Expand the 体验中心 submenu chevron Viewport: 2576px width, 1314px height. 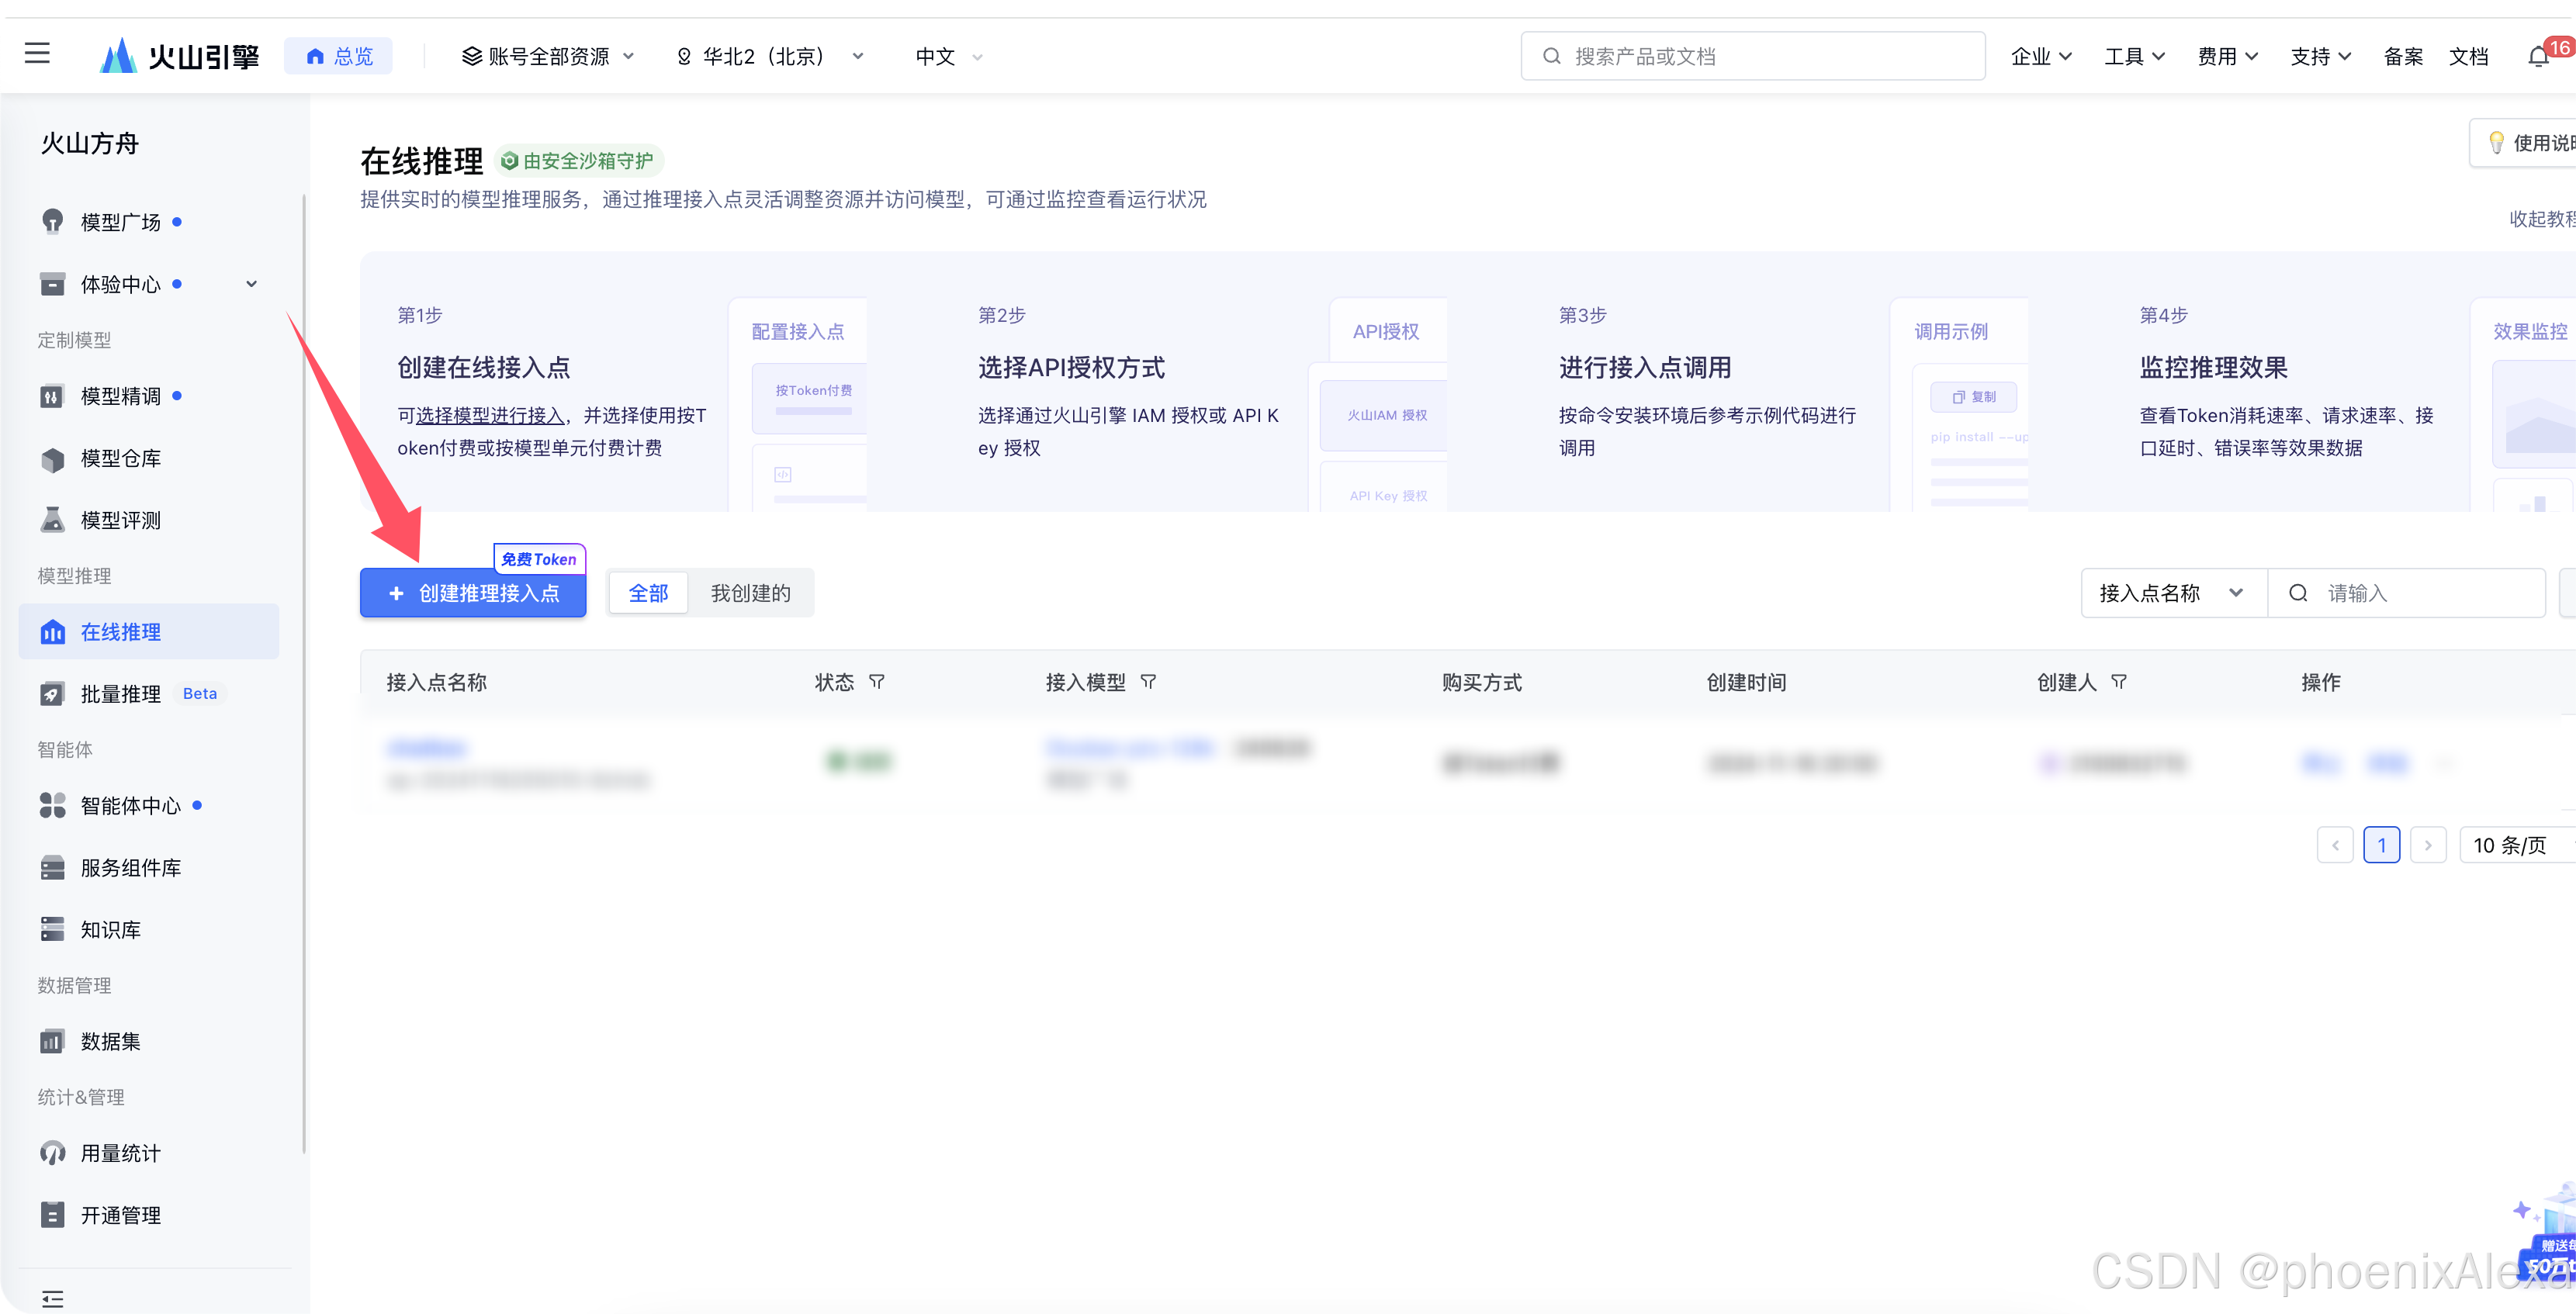click(251, 284)
